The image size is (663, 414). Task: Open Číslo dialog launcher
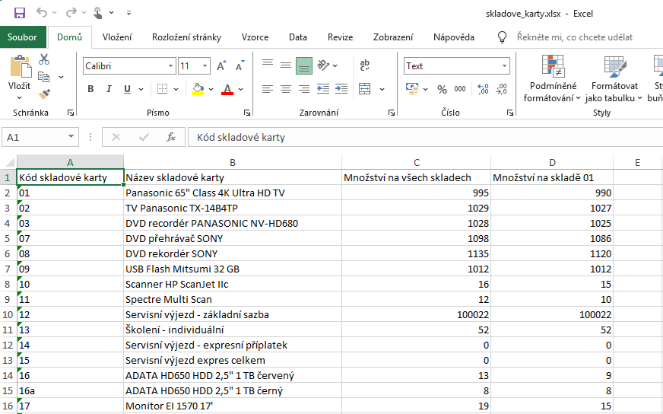click(x=510, y=113)
